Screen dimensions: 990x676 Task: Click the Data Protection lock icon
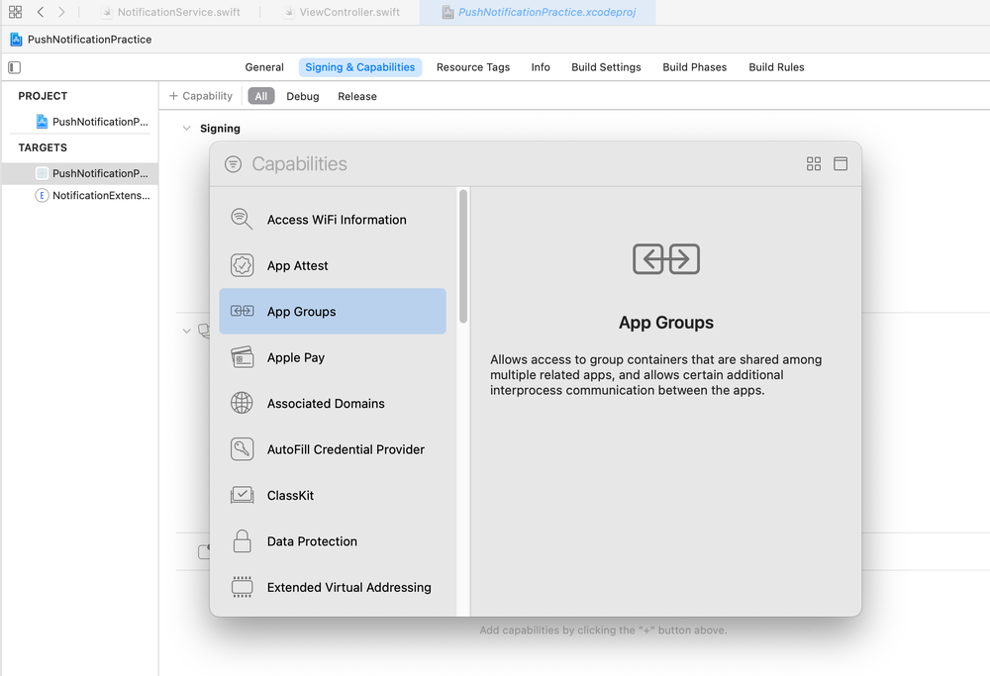[242, 541]
